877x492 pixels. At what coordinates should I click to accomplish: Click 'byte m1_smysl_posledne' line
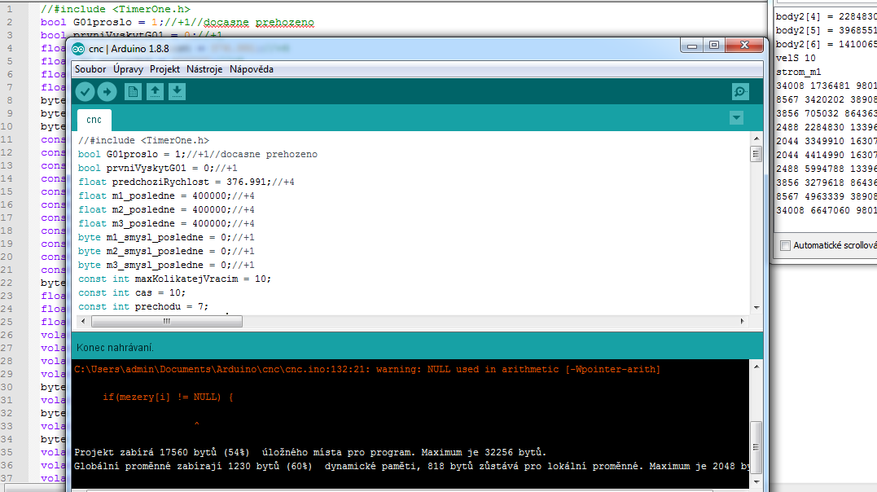pos(165,237)
